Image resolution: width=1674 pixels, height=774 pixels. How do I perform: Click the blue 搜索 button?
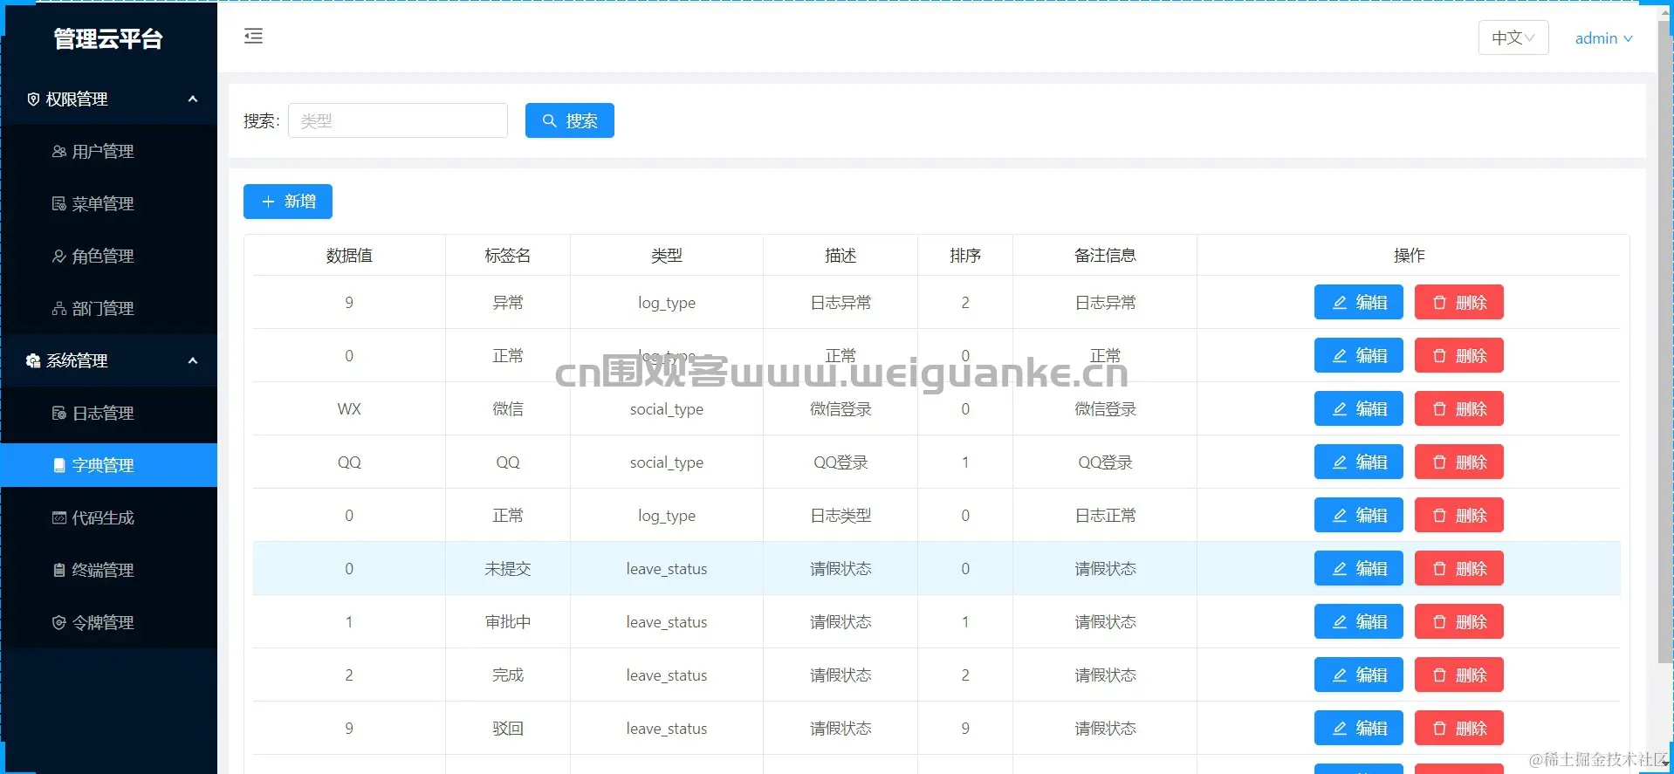pyautogui.click(x=569, y=120)
